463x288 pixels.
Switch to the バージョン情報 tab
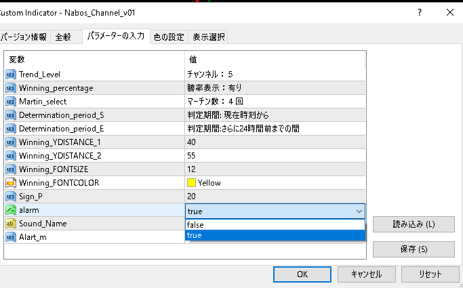click(24, 37)
